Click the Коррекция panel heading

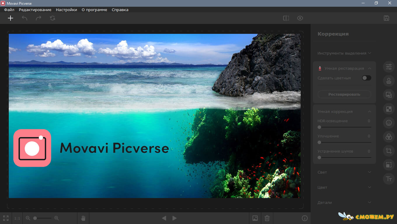[x=333, y=34]
